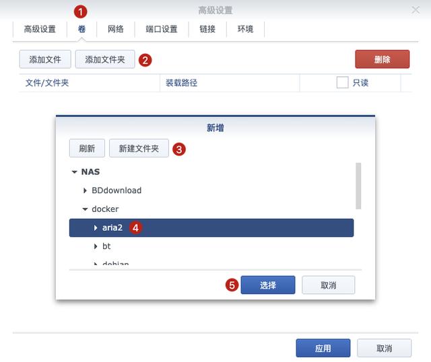Switch to the 卷 tab
This screenshot has height=362, width=431.
tap(81, 29)
